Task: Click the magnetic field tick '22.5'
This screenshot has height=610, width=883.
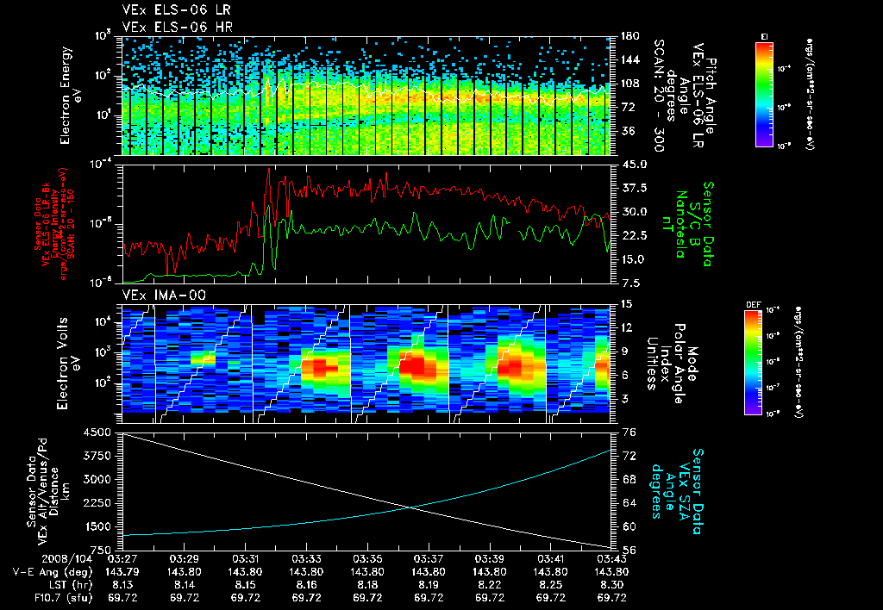Action: click(x=634, y=235)
